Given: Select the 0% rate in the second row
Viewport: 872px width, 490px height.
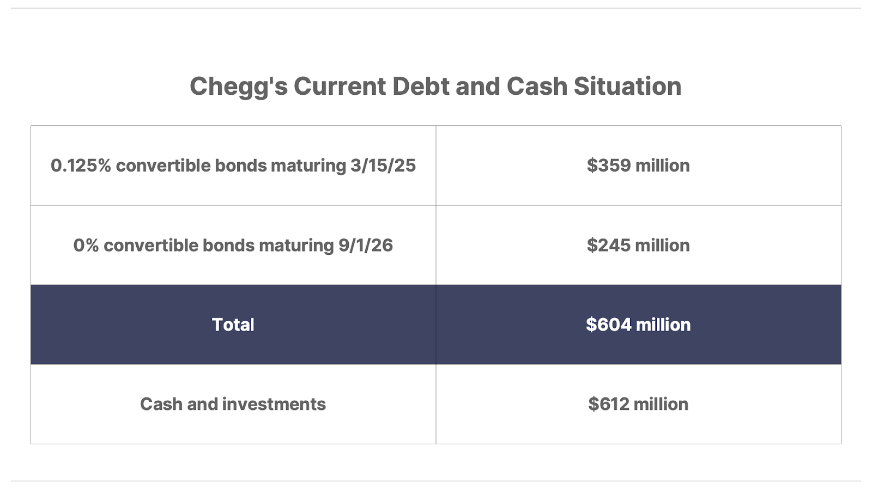Looking at the screenshot, I should tap(86, 246).
